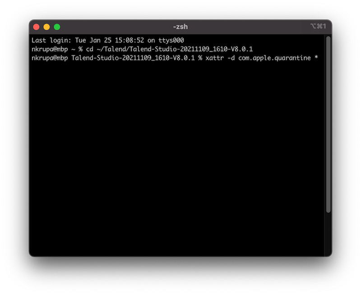The height and width of the screenshot is (295, 361).
Task: Click the ⌥⌘1 window shortcut indicator
Action: click(318, 27)
